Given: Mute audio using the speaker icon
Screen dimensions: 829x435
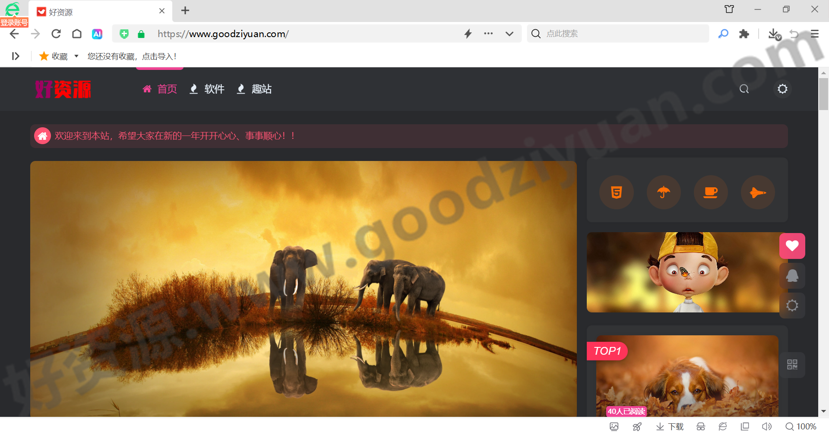Looking at the screenshot, I should tap(767, 426).
